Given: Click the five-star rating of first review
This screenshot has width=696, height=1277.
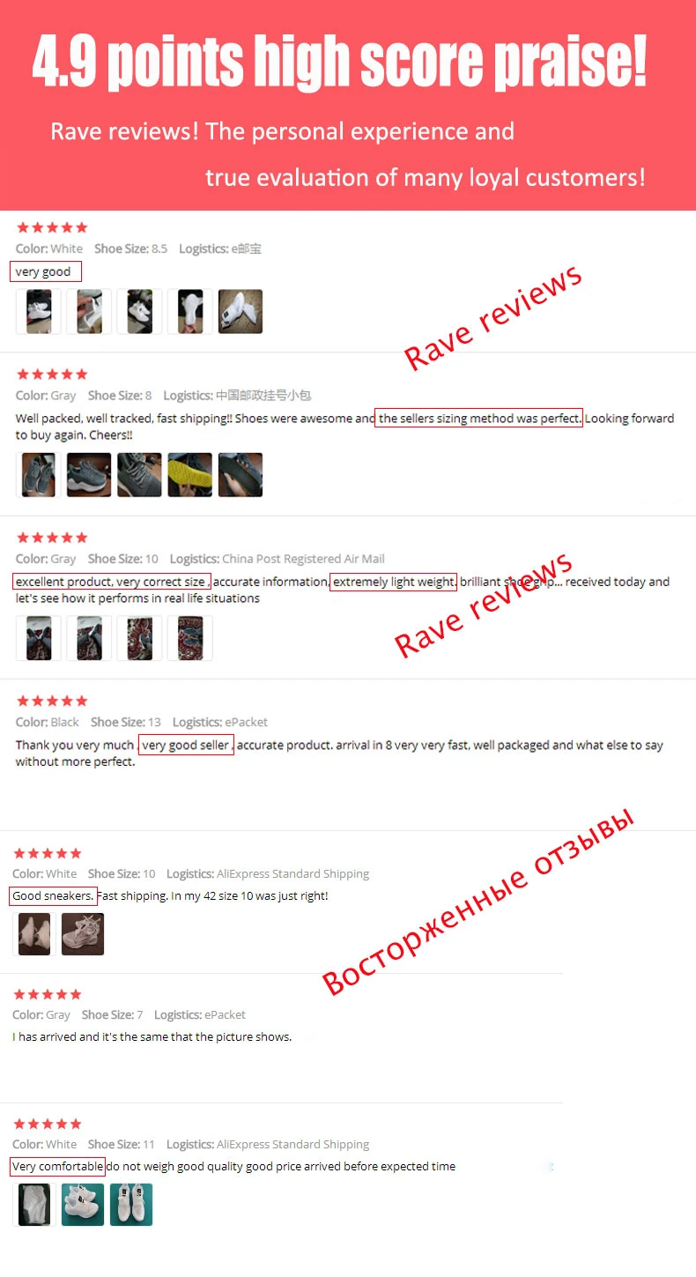Looking at the screenshot, I should (x=52, y=227).
